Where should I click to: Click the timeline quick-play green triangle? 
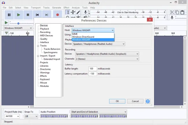[x=6, y=33]
